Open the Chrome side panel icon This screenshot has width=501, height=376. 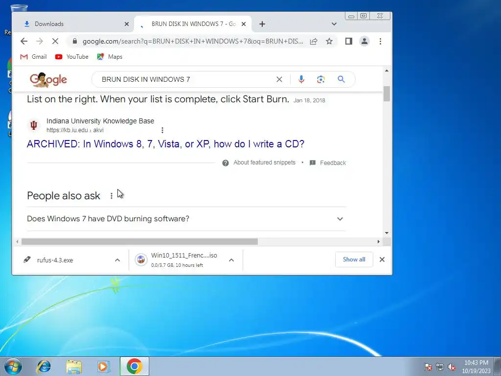pos(348,41)
